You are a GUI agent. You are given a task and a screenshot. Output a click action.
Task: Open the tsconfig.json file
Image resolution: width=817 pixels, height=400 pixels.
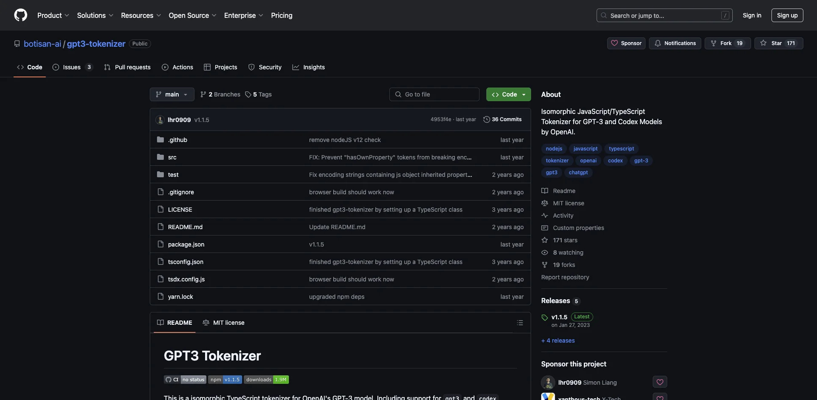[186, 262]
